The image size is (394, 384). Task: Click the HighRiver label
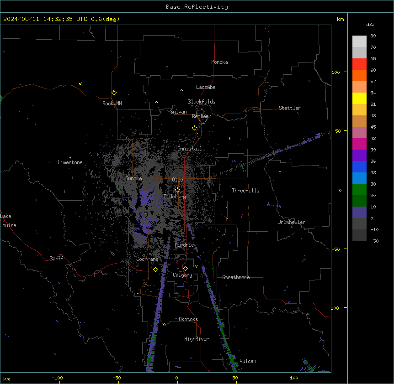(197, 339)
